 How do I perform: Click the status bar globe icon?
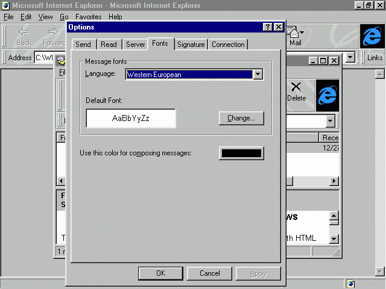(x=351, y=284)
